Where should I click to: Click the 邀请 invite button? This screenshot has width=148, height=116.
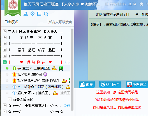(87, 84)
